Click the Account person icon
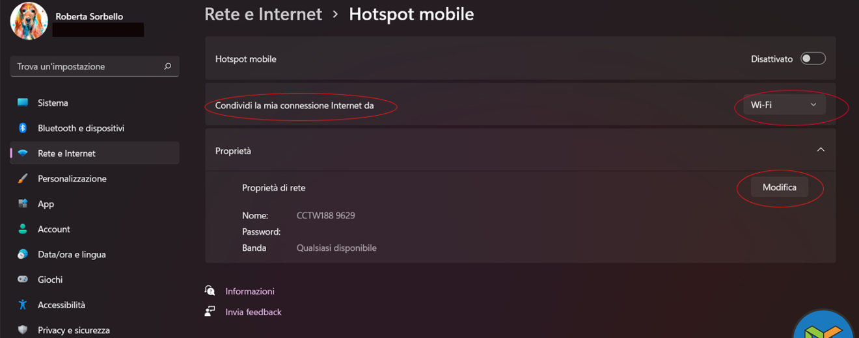 [23, 229]
